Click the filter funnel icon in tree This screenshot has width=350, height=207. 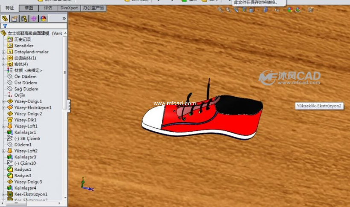pos(5,26)
